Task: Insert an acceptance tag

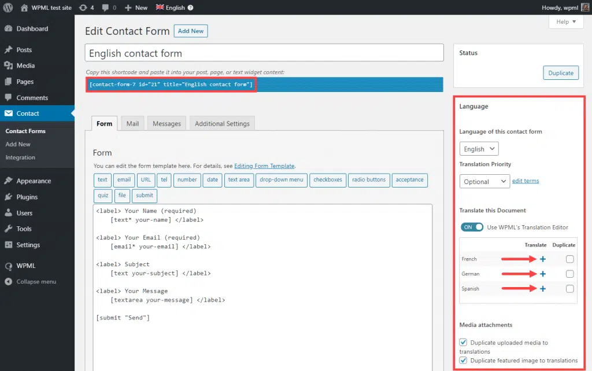Action: (410, 180)
